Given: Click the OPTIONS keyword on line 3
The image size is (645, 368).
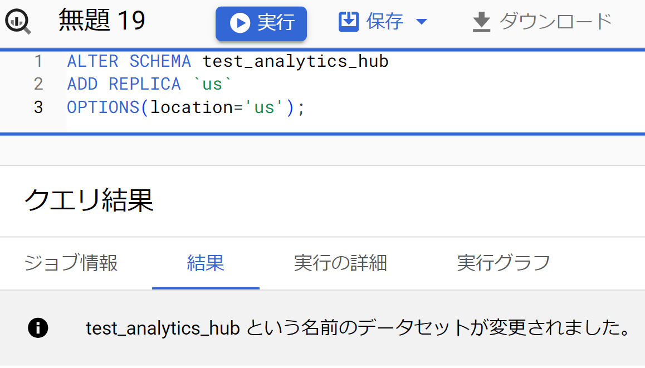Looking at the screenshot, I should pos(104,107).
